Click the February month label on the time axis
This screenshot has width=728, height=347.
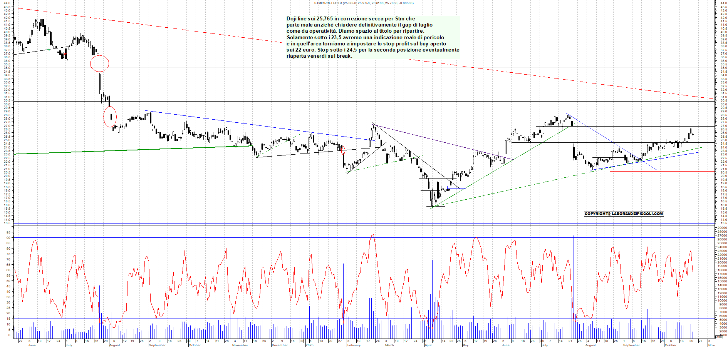[x=354, y=345]
